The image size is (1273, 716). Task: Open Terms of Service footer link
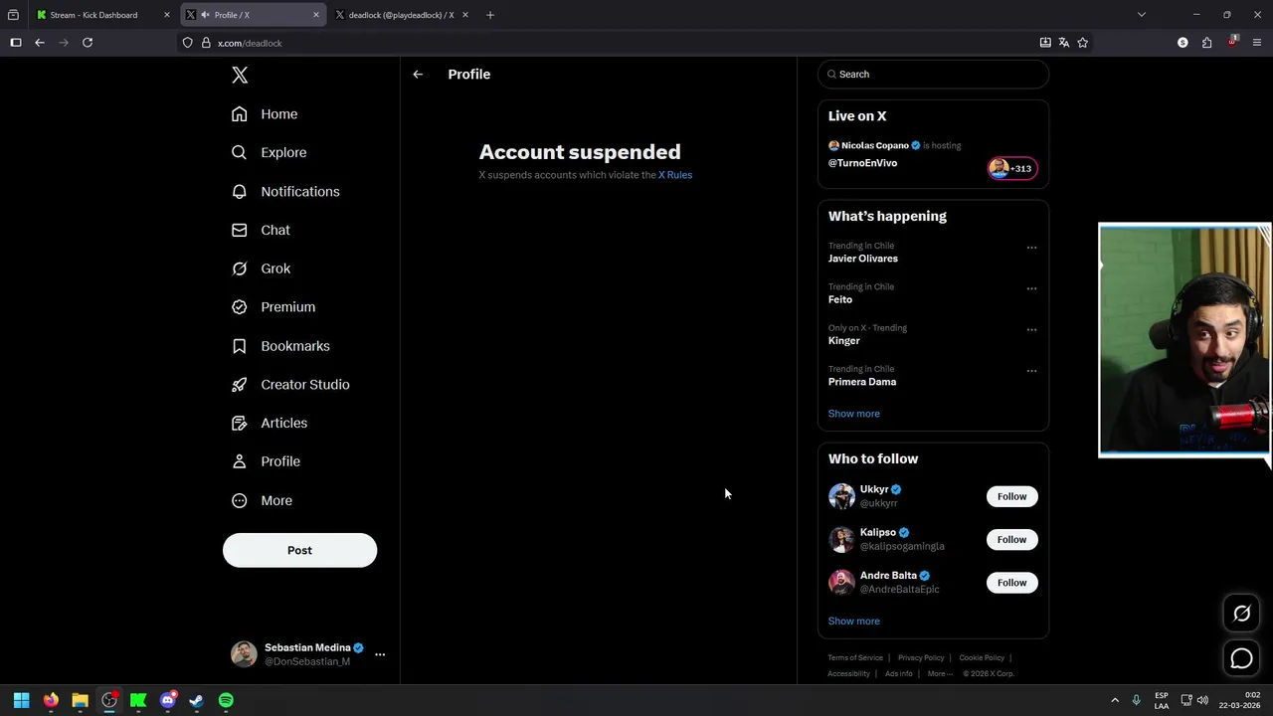855,657
